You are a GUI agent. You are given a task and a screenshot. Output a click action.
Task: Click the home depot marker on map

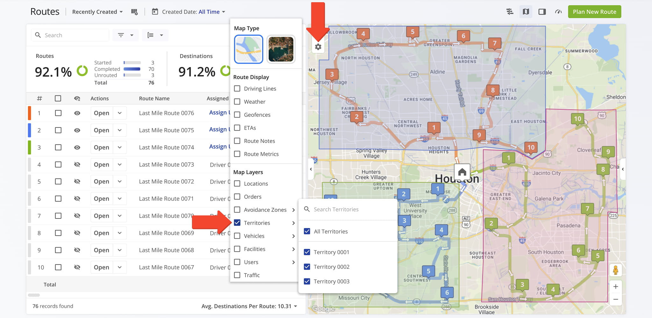462,172
